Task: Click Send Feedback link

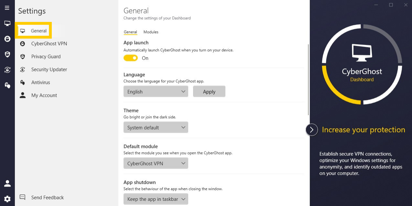Action: pyautogui.click(x=48, y=198)
